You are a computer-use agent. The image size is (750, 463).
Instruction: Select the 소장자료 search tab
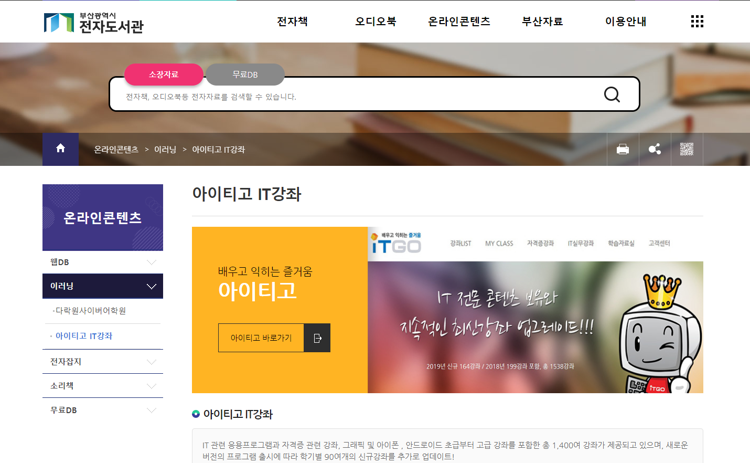tap(164, 75)
